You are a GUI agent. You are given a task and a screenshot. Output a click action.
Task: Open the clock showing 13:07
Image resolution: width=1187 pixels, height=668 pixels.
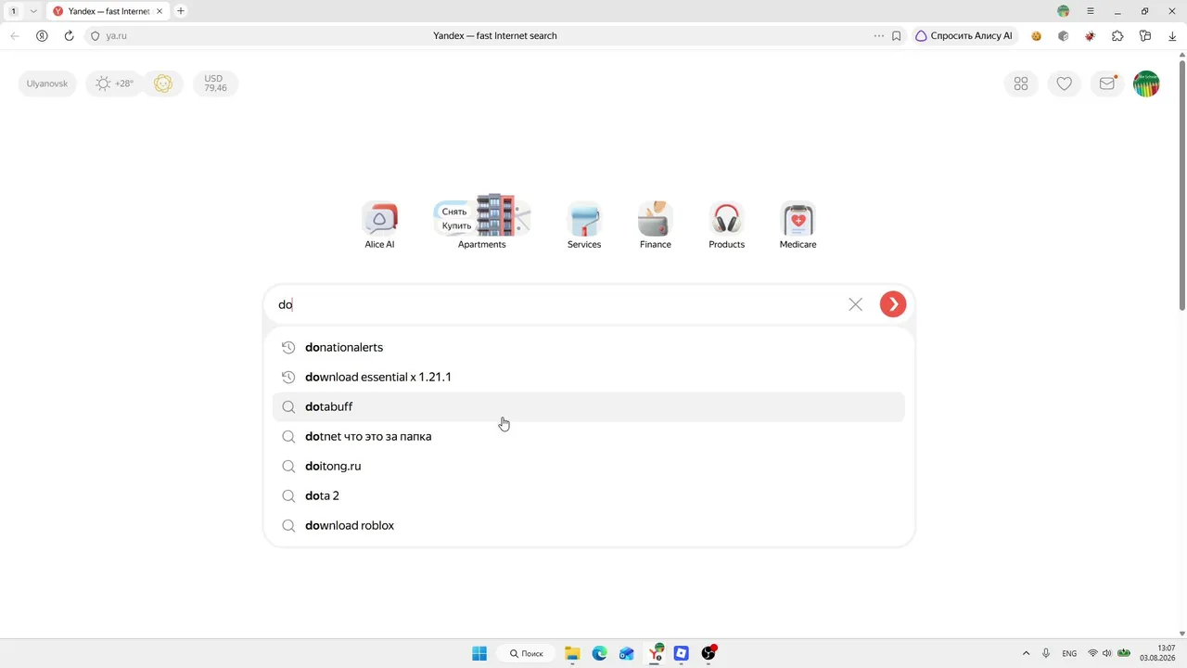[x=1157, y=653]
